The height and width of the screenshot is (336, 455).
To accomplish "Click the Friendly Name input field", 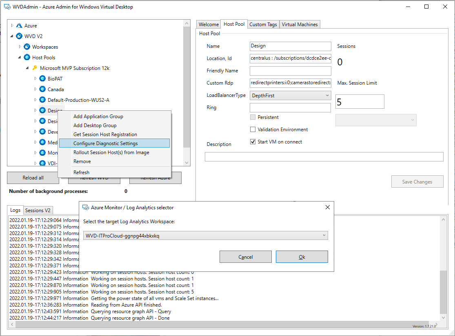I will tap(290, 71).
